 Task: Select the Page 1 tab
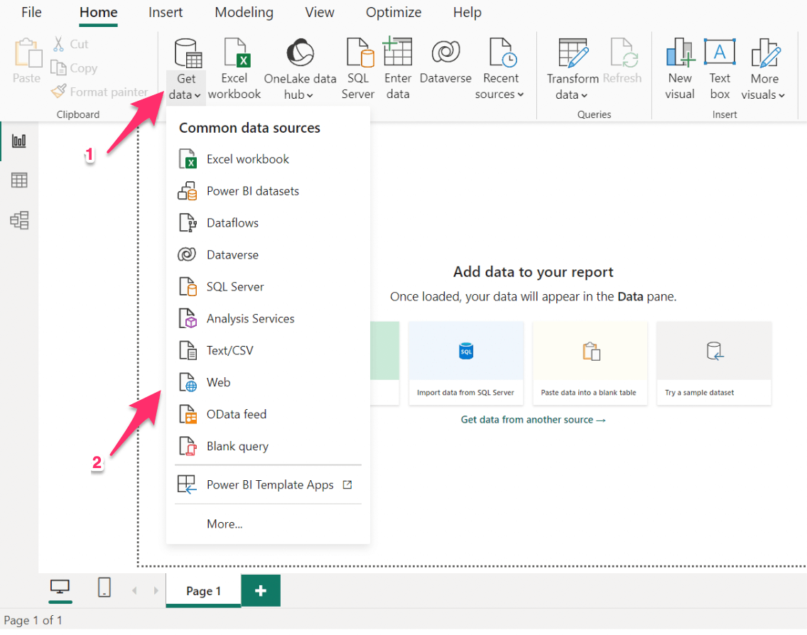coord(204,591)
